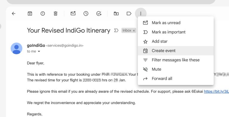Select Filter messages like these
This screenshot has width=229, height=117.
[176, 60]
